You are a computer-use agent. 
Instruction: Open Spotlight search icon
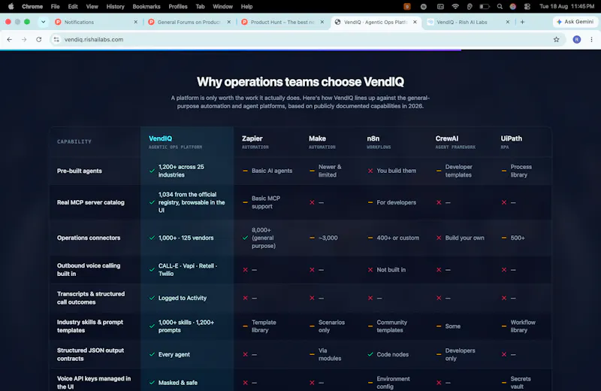coord(500,7)
